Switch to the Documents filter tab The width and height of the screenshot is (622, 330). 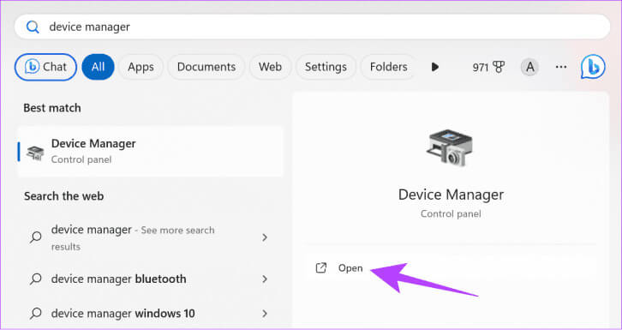(x=206, y=67)
